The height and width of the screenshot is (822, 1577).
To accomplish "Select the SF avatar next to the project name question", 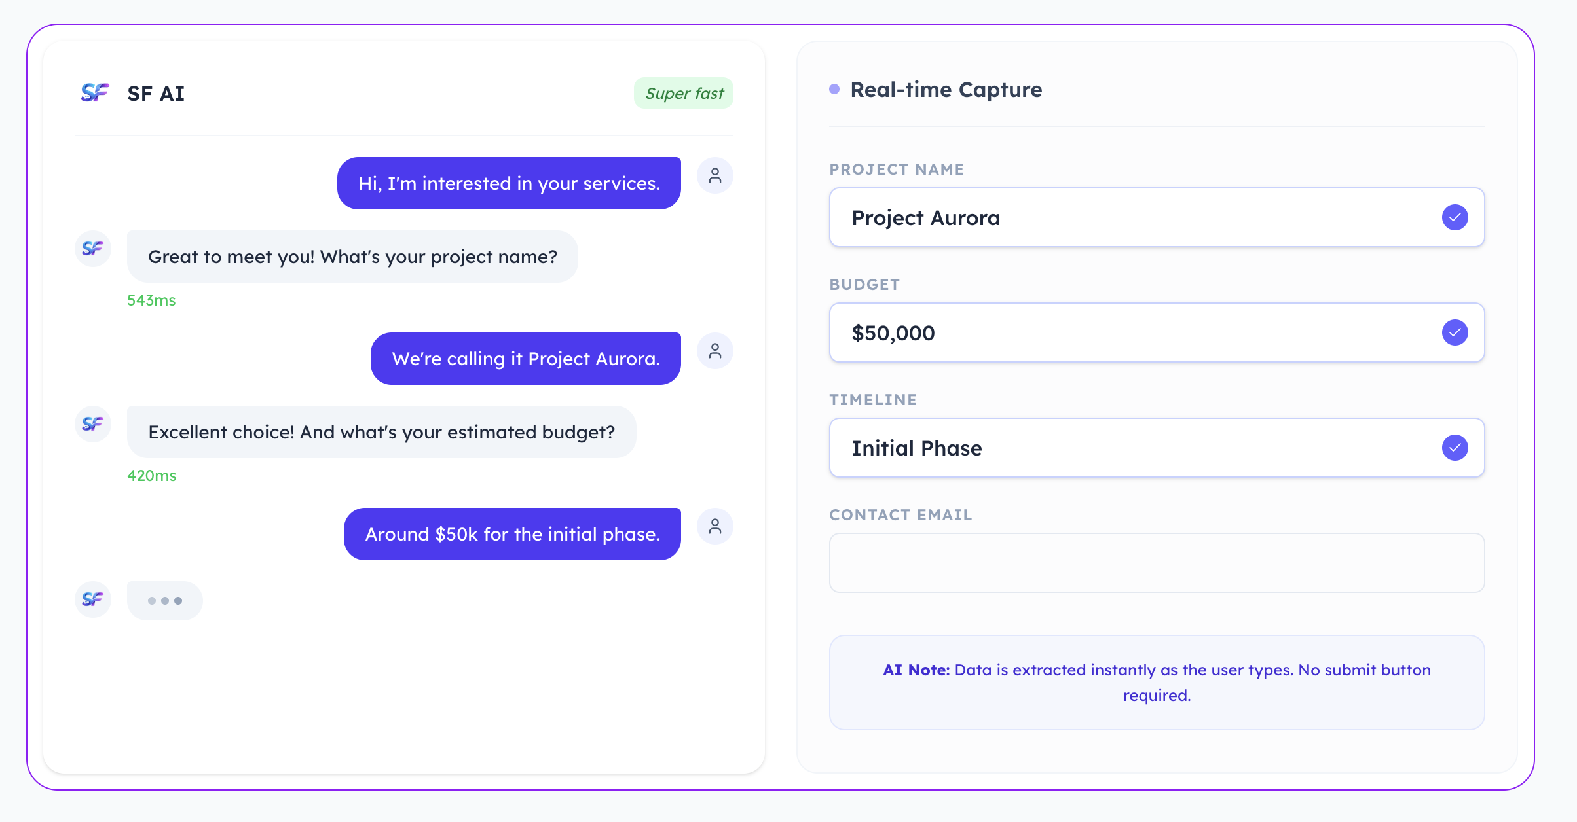I will [93, 249].
